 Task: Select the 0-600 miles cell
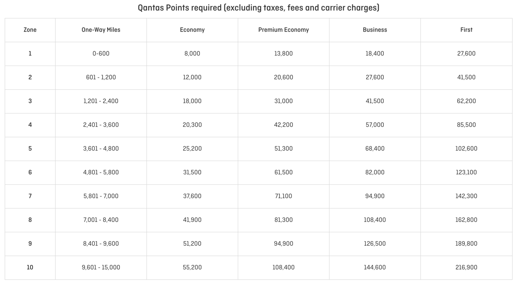coord(101,53)
